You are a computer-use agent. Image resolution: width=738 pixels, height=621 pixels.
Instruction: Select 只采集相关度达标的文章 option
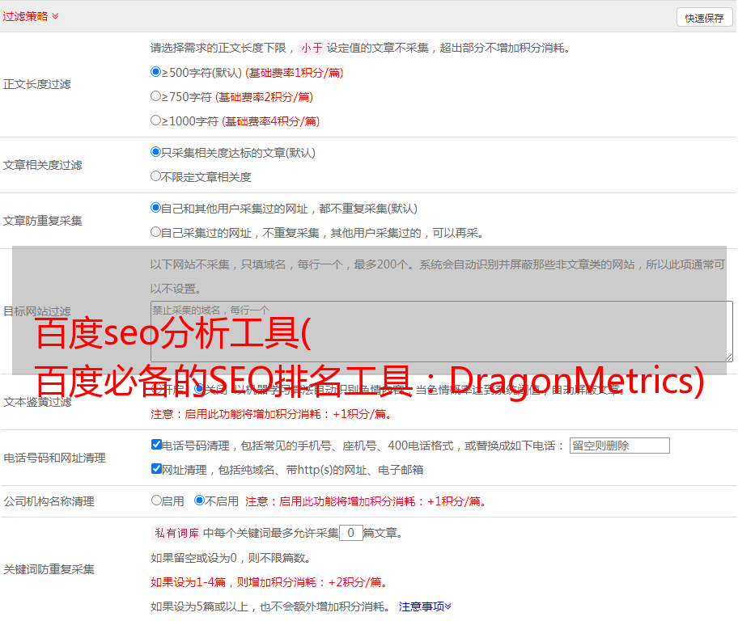tap(156, 152)
